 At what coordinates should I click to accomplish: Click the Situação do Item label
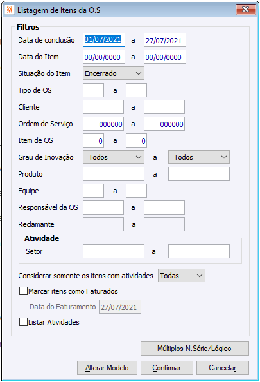(44, 73)
